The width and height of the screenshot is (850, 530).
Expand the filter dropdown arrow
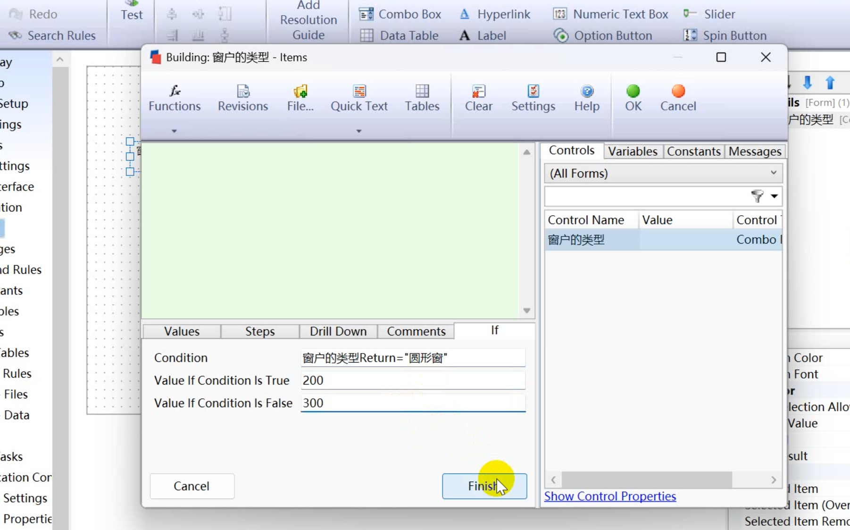coord(774,196)
